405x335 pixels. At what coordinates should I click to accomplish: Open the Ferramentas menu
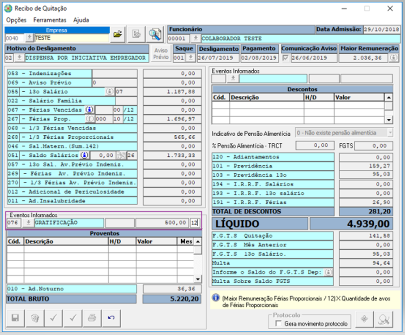tap(50, 20)
